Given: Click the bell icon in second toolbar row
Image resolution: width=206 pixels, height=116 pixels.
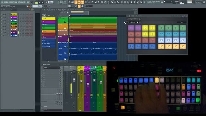Looking at the screenshot, I should point(82,6).
